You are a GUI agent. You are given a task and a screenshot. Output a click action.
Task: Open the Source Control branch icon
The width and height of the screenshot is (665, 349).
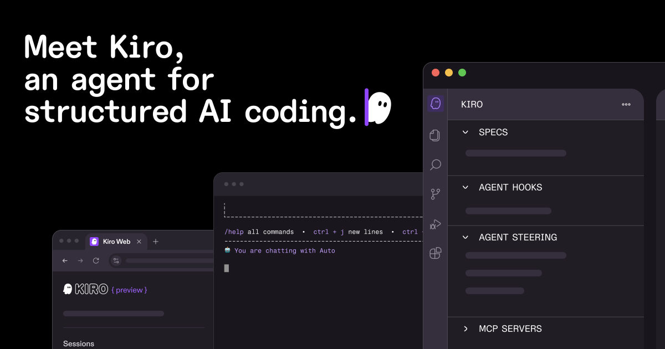coord(436,194)
